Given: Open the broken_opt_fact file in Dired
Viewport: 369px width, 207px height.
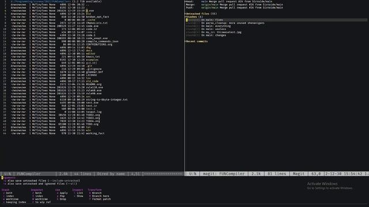Looking at the screenshot, I should coord(97,17).
